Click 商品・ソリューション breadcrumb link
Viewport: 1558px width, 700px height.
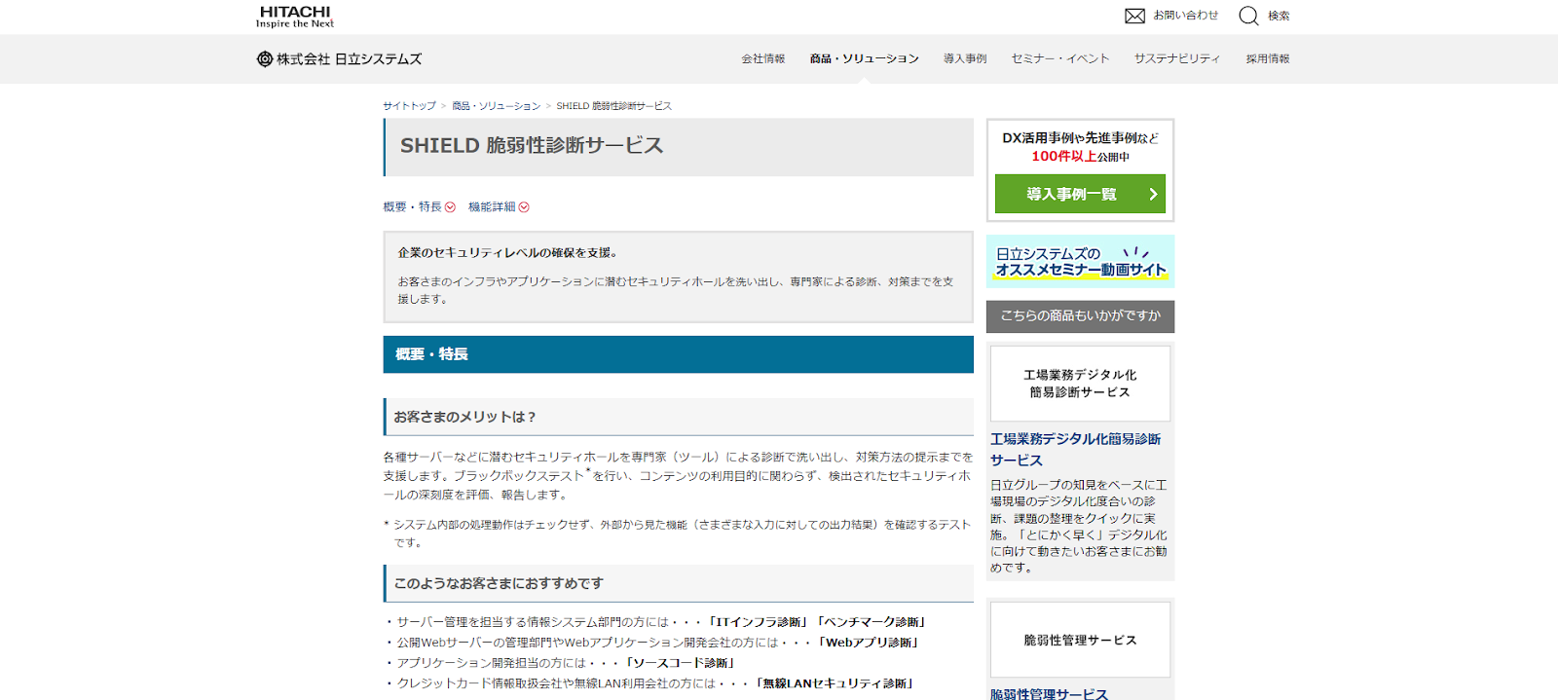496,106
